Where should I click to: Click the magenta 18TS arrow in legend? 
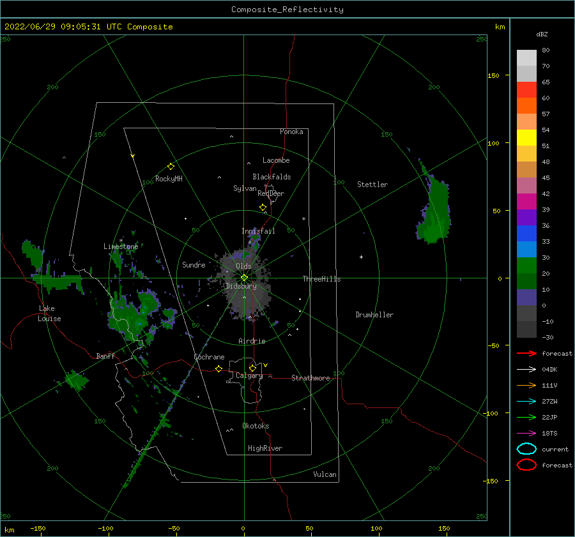[x=526, y=434]
